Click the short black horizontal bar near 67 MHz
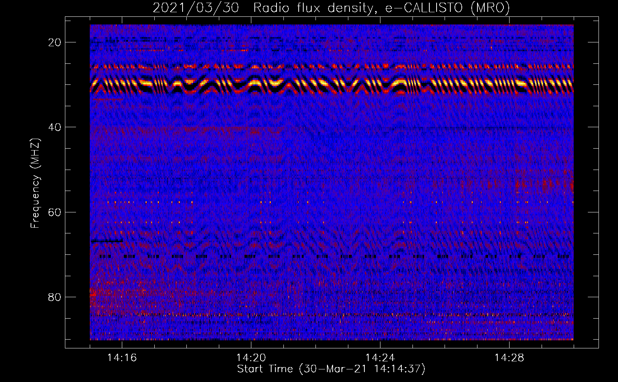618x382 pixels. 107,241
